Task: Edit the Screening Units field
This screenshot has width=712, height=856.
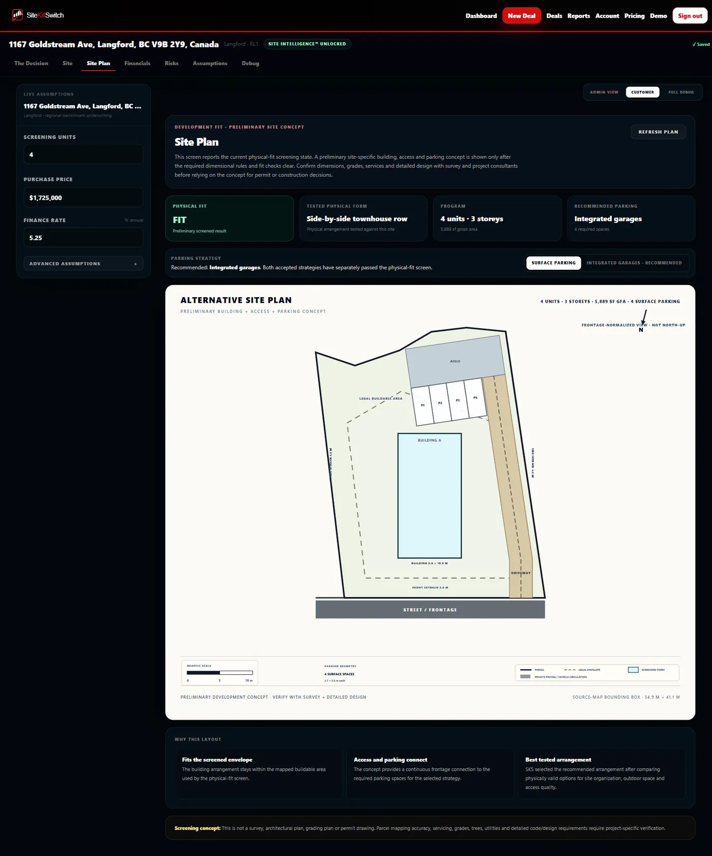Action: [83, 155]
